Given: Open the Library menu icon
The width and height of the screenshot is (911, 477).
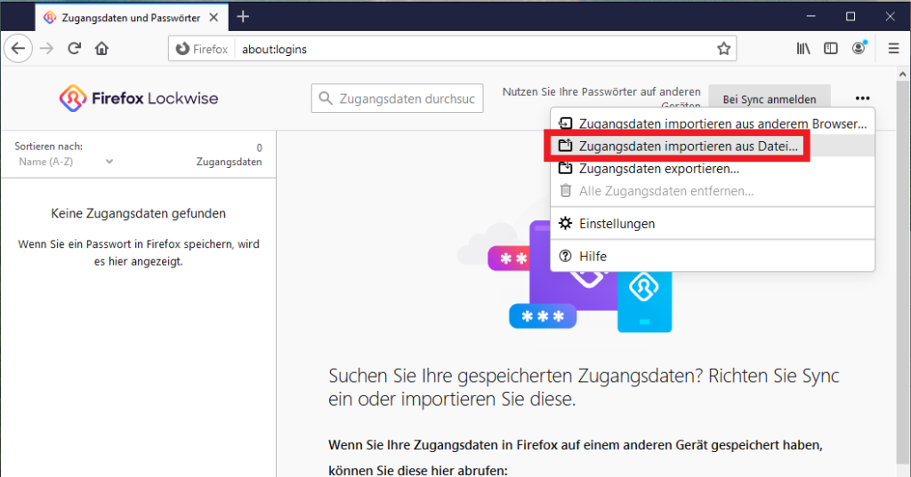Looking at the screenshot, I should pos(803,49).
